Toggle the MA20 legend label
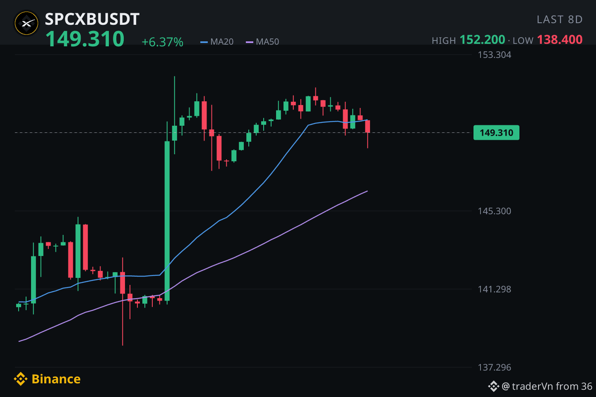 point(222,42)
